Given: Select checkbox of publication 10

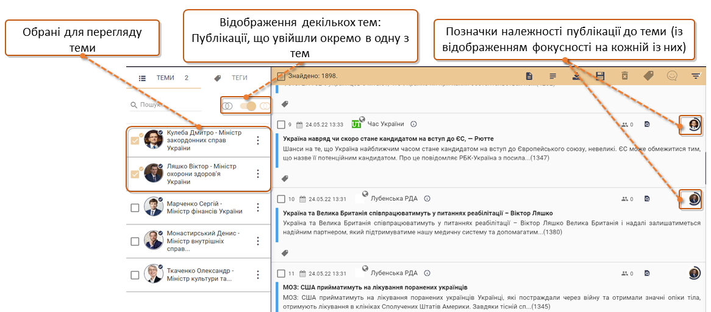Looking at the screenshot, I should (x=281, y=198).
